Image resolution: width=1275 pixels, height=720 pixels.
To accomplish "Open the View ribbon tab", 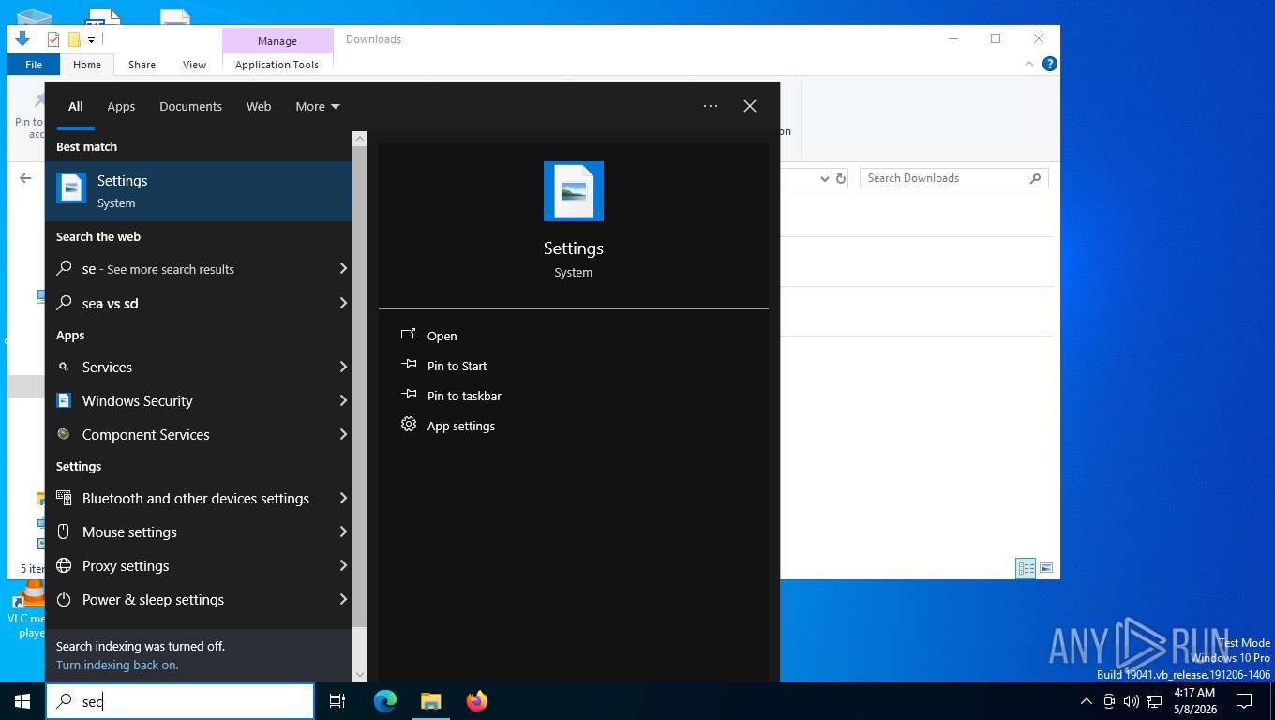I will pyautogui.click(x=194, y=65).
